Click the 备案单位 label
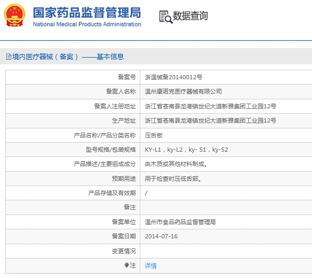 pos(124,222)
